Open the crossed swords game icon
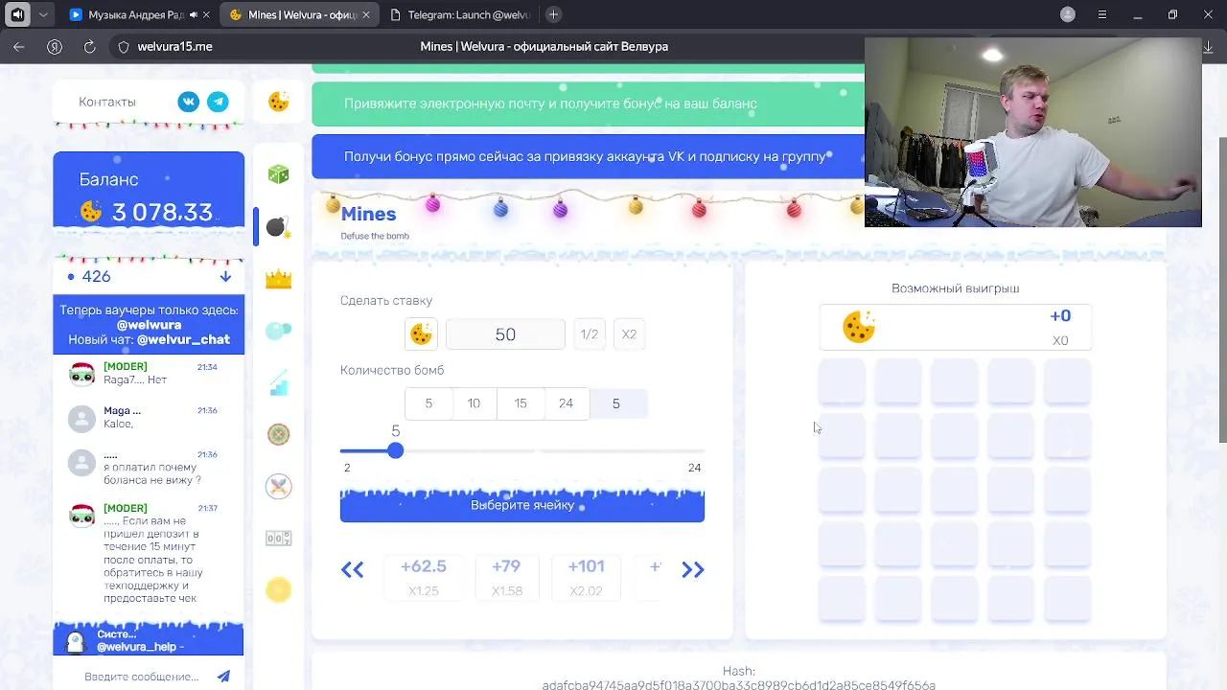 point(278,486)
